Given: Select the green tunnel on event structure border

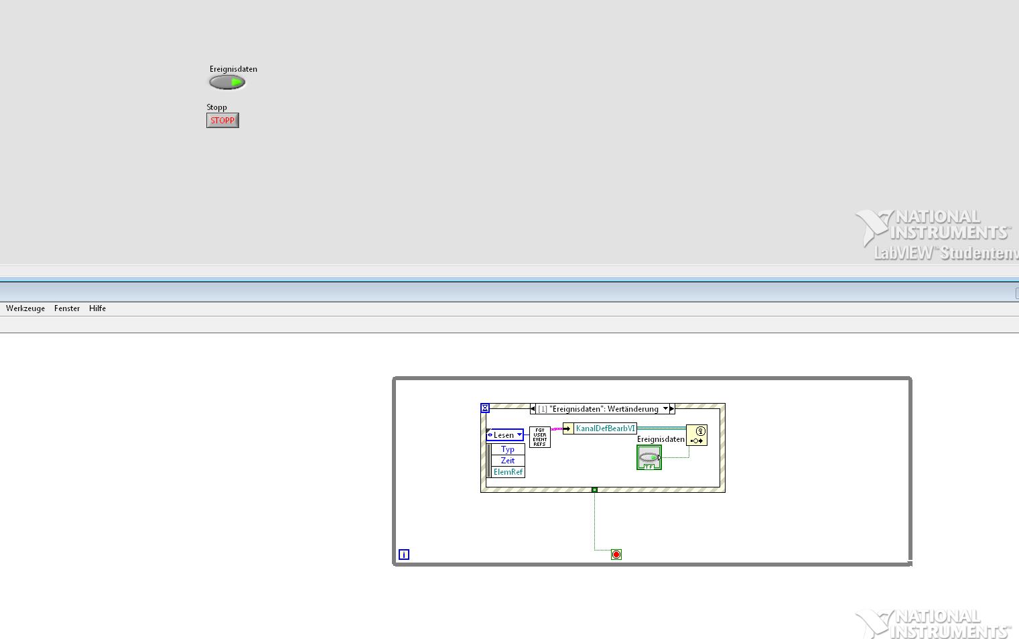Looking at the screenshot, I should pos(594,490).
